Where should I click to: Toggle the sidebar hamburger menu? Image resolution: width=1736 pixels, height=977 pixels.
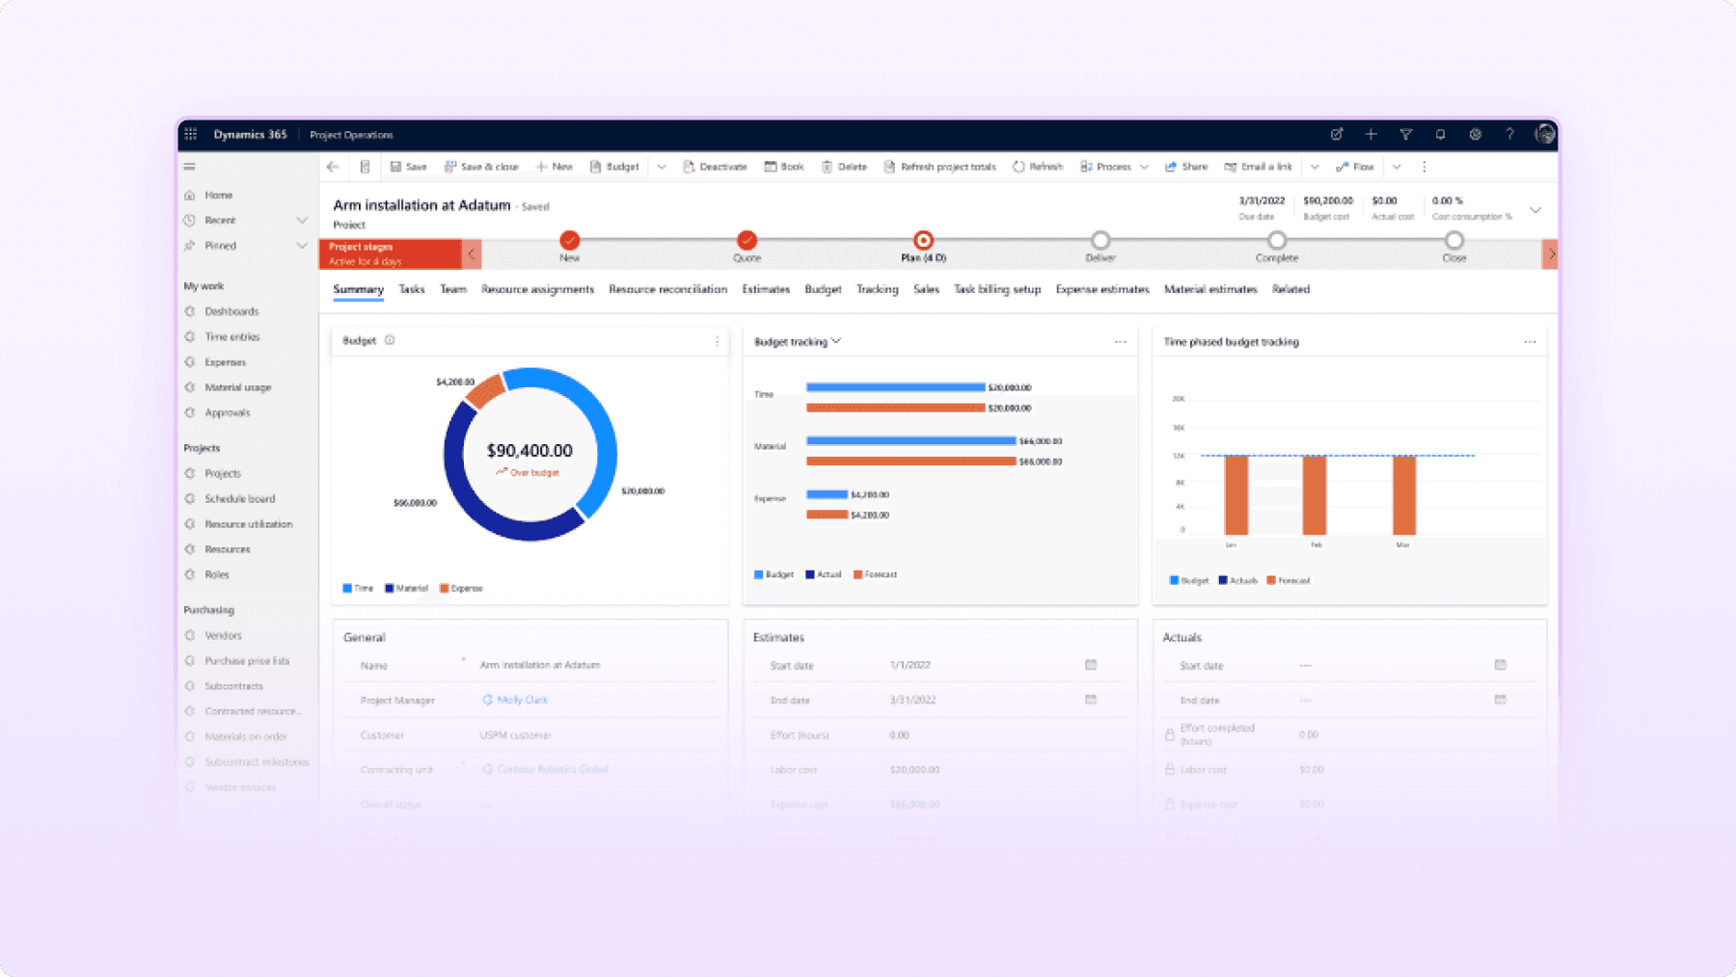click(x=190, y=167)
